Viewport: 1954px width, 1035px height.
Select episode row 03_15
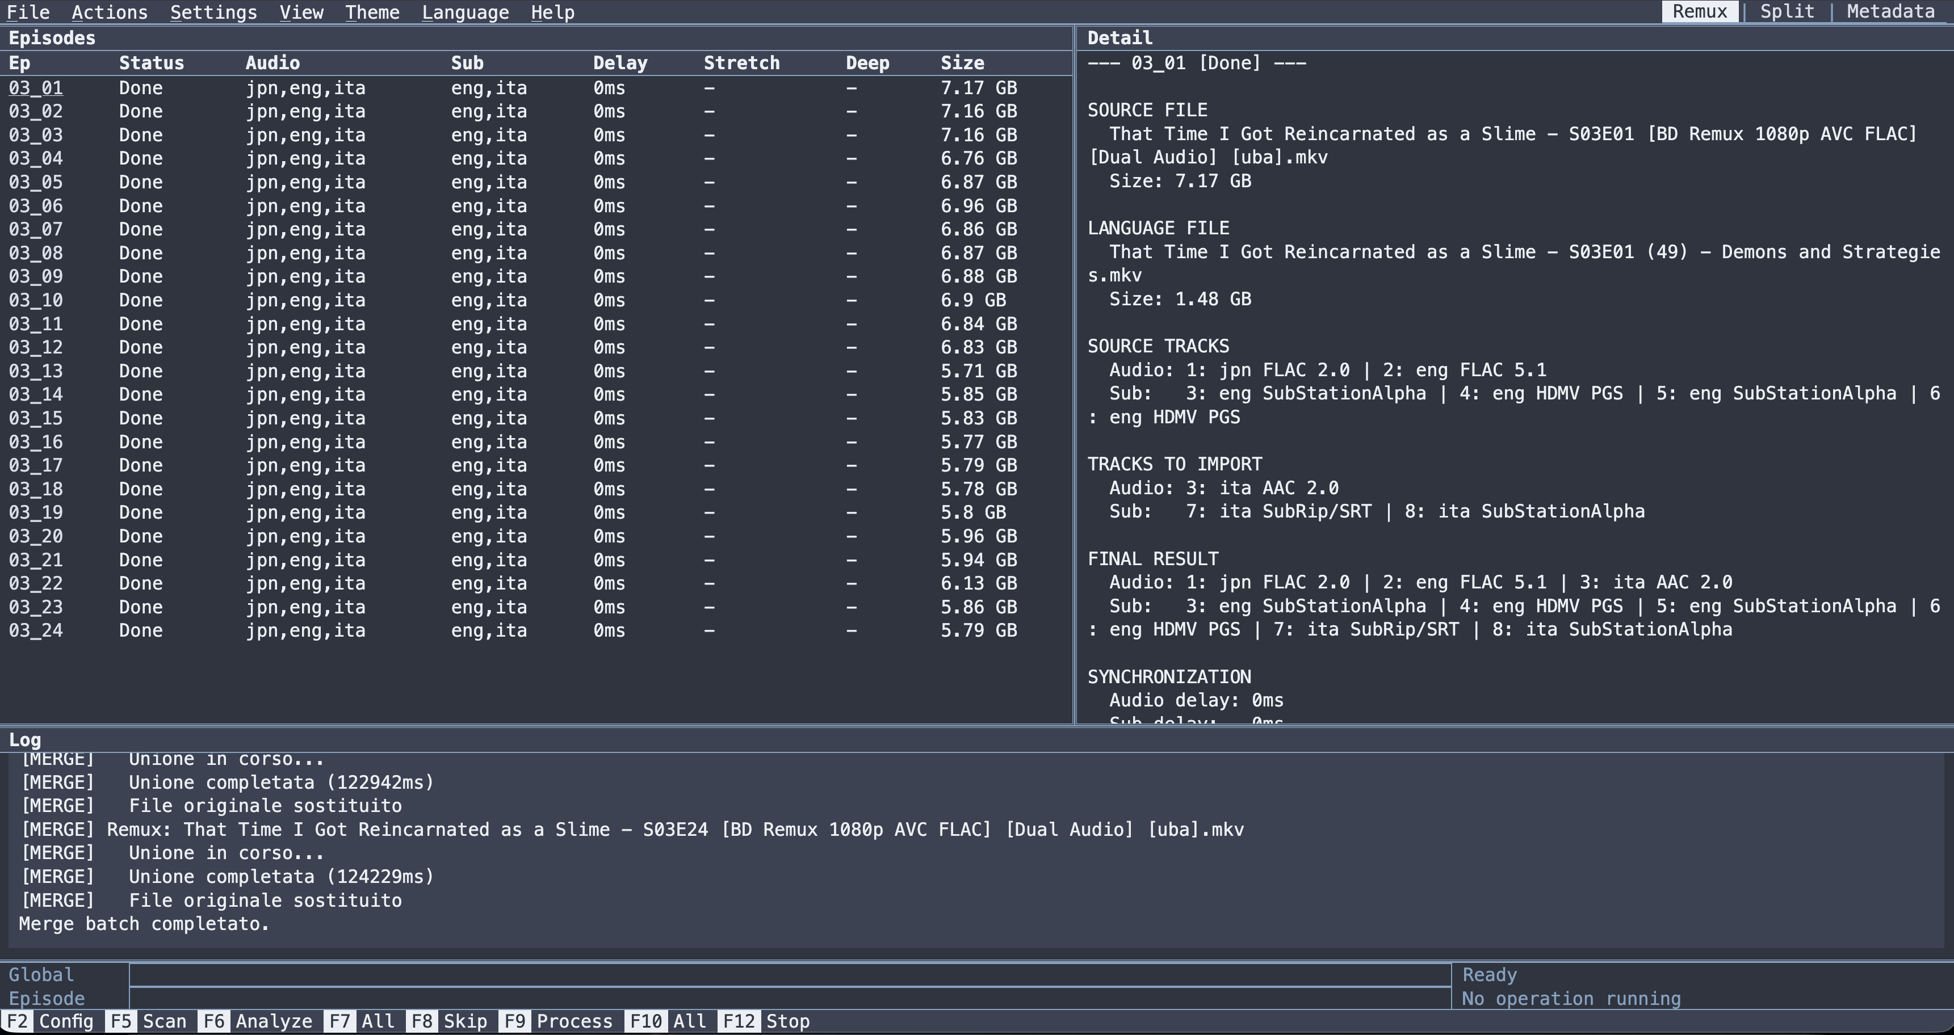535,419
